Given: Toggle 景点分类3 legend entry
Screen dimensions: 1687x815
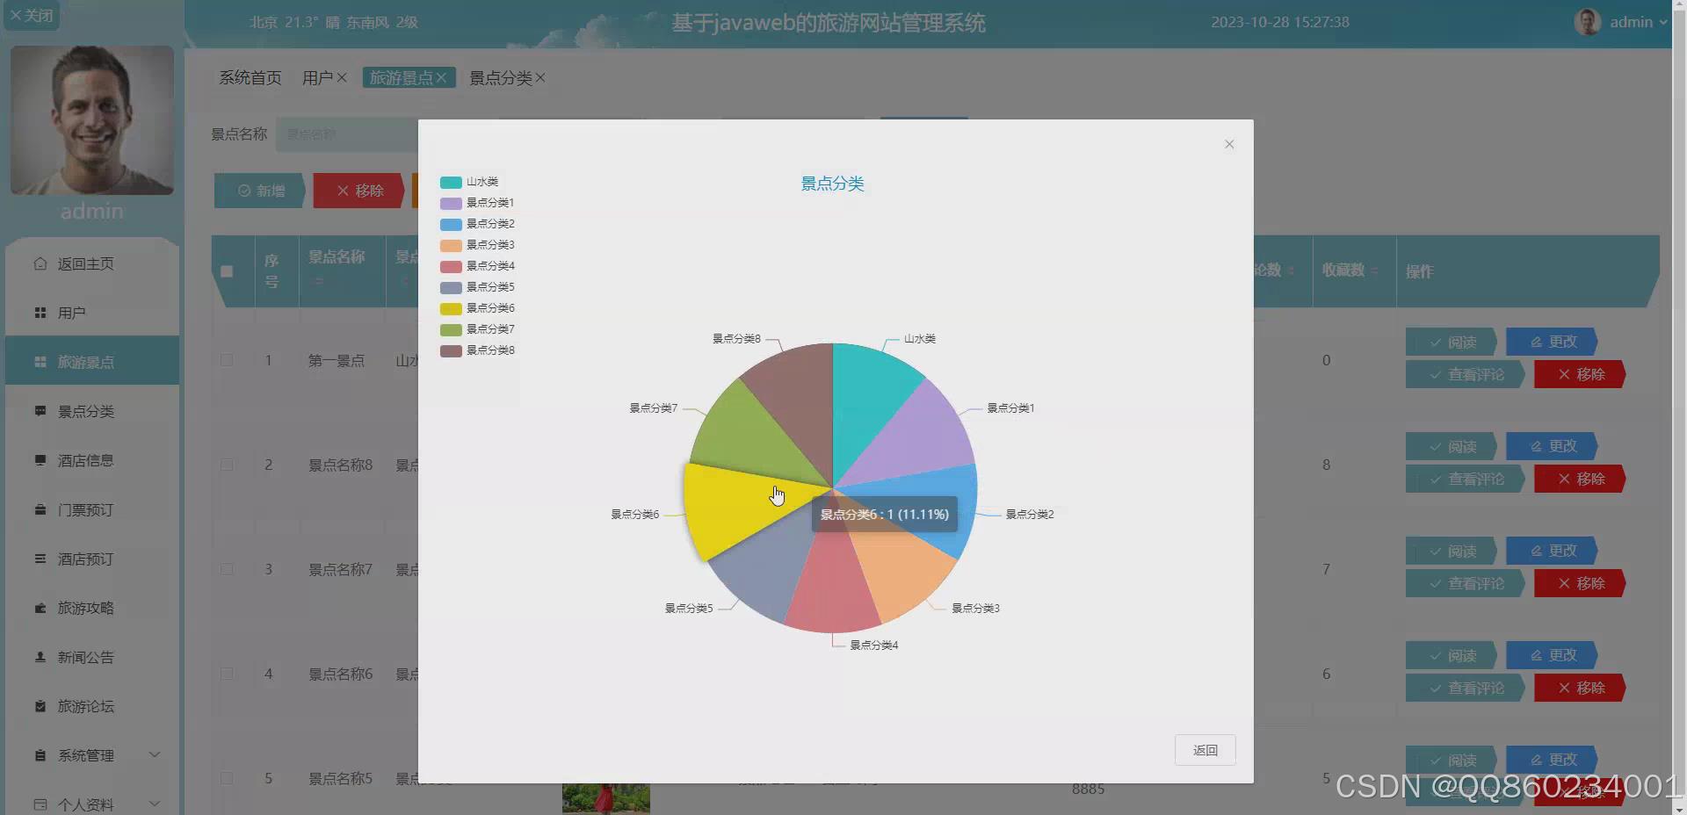Looking at the screenshot, I should coord(477,245).
